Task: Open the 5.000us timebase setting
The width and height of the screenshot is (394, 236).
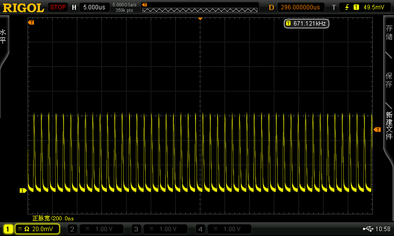Action: 95,7
